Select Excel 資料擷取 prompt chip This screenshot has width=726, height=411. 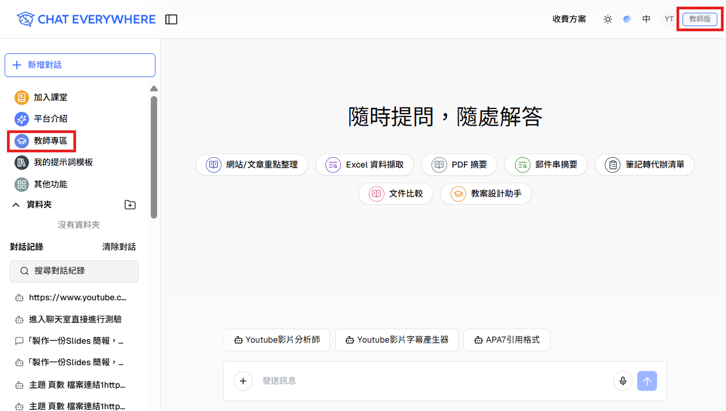pos(364,165)
